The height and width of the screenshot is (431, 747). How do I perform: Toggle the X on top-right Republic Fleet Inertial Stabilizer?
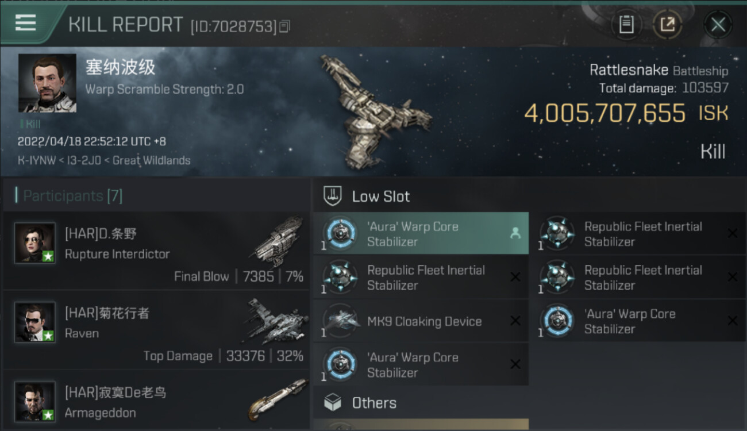732,233
